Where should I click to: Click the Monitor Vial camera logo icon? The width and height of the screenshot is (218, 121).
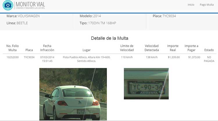pyautogui.click(x=8, y=5)
